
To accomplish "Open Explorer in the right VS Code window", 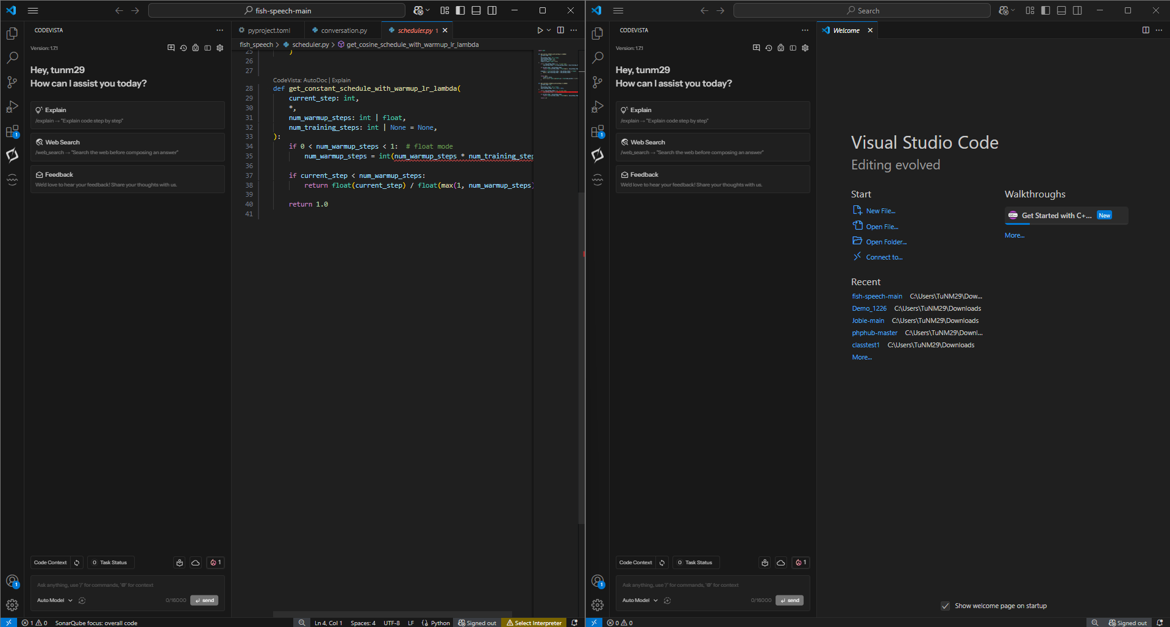I will pyautogui.click(x=597, y=34).
